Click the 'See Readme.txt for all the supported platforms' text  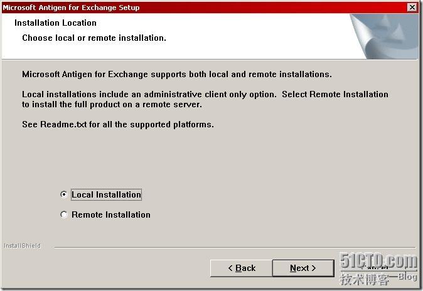point(118,125)
